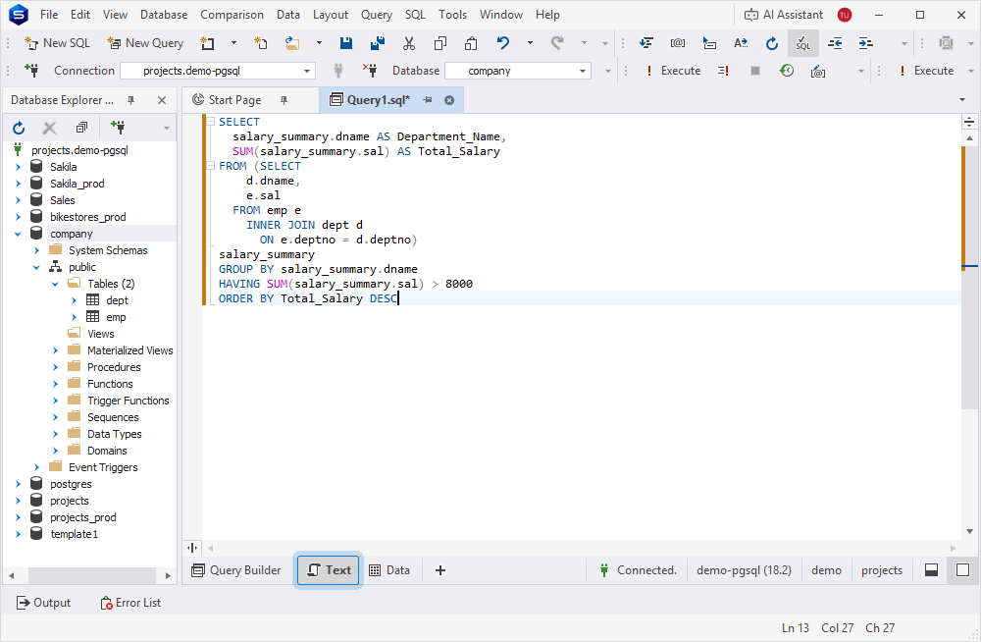Click the New Query toolbar button
The width and height of the screenshot is (981, 642).
click(145, 43)
